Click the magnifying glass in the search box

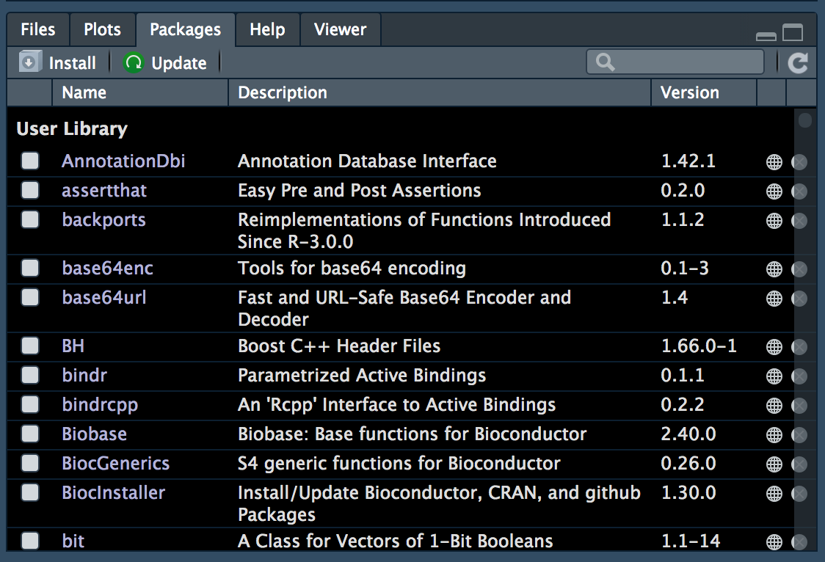pos(603,62)
